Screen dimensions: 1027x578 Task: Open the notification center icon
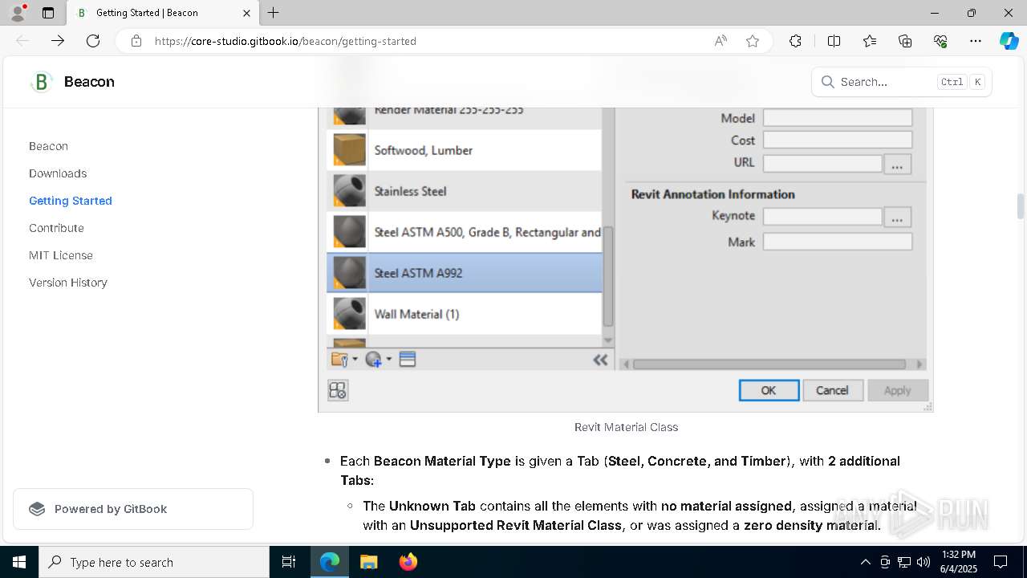click(1001, 562)
